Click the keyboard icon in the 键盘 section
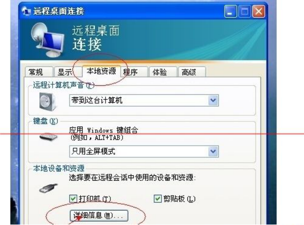Viewport: 304px width, 225px height. pos(48,137)
